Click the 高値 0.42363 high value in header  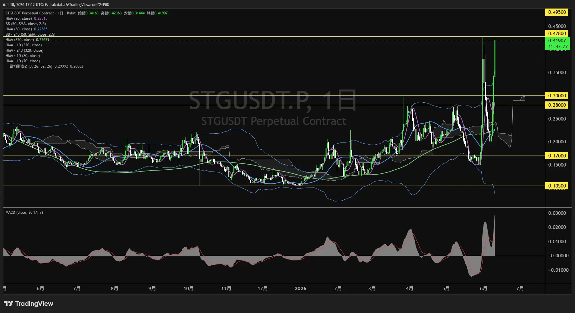111,13
